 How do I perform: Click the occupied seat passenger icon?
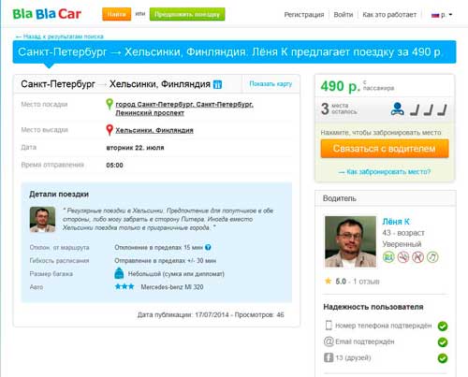[398, 109]
